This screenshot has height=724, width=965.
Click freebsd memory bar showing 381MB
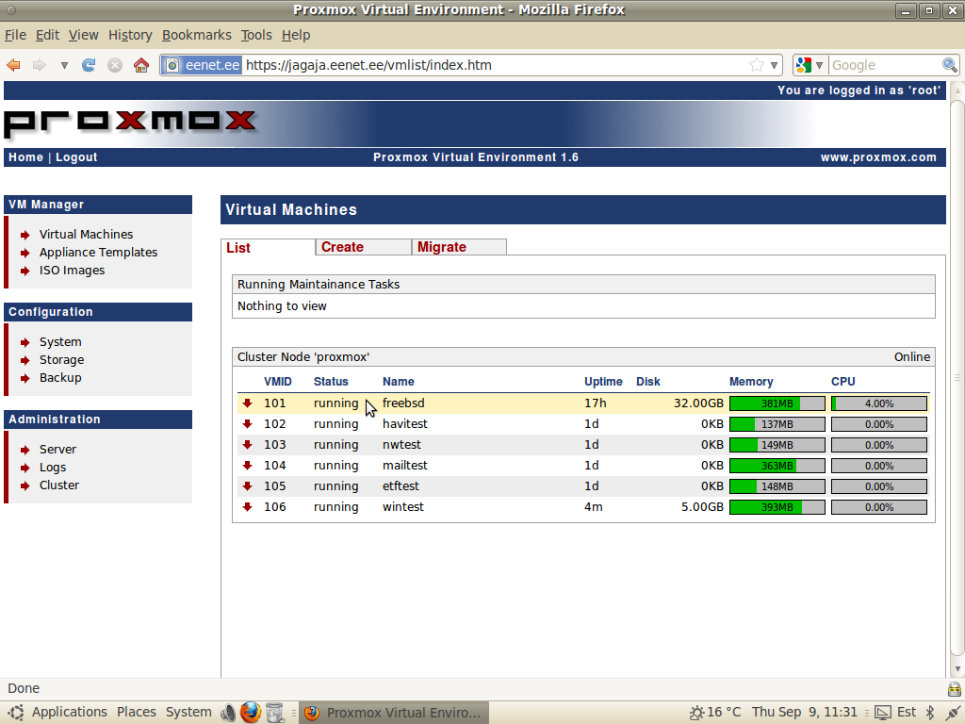[x=777, y=403]
